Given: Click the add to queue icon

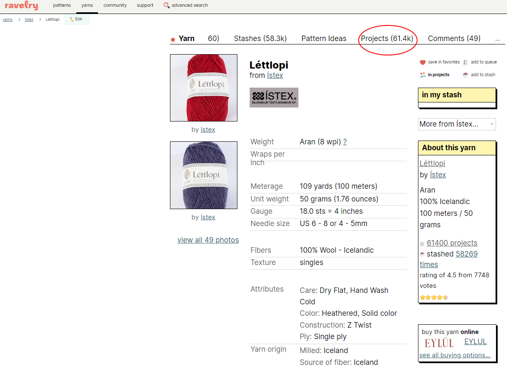Looking at the screenshot, I should 465,62.
